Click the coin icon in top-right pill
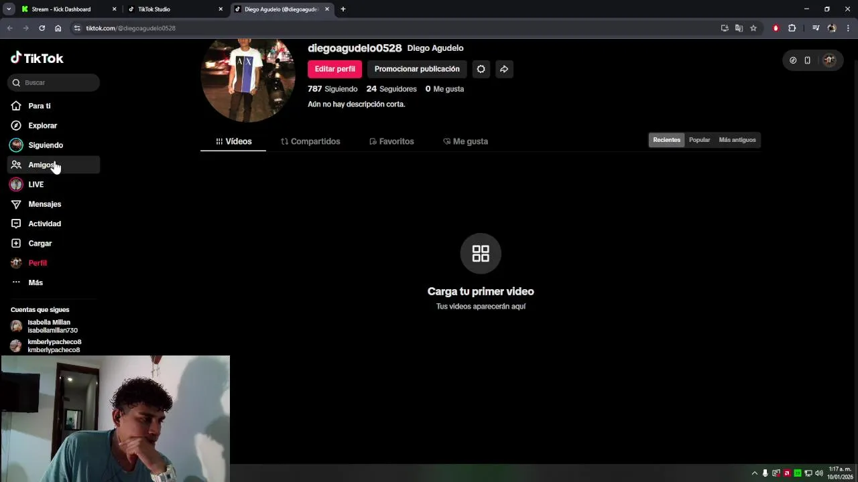 [x=793, y=60]
